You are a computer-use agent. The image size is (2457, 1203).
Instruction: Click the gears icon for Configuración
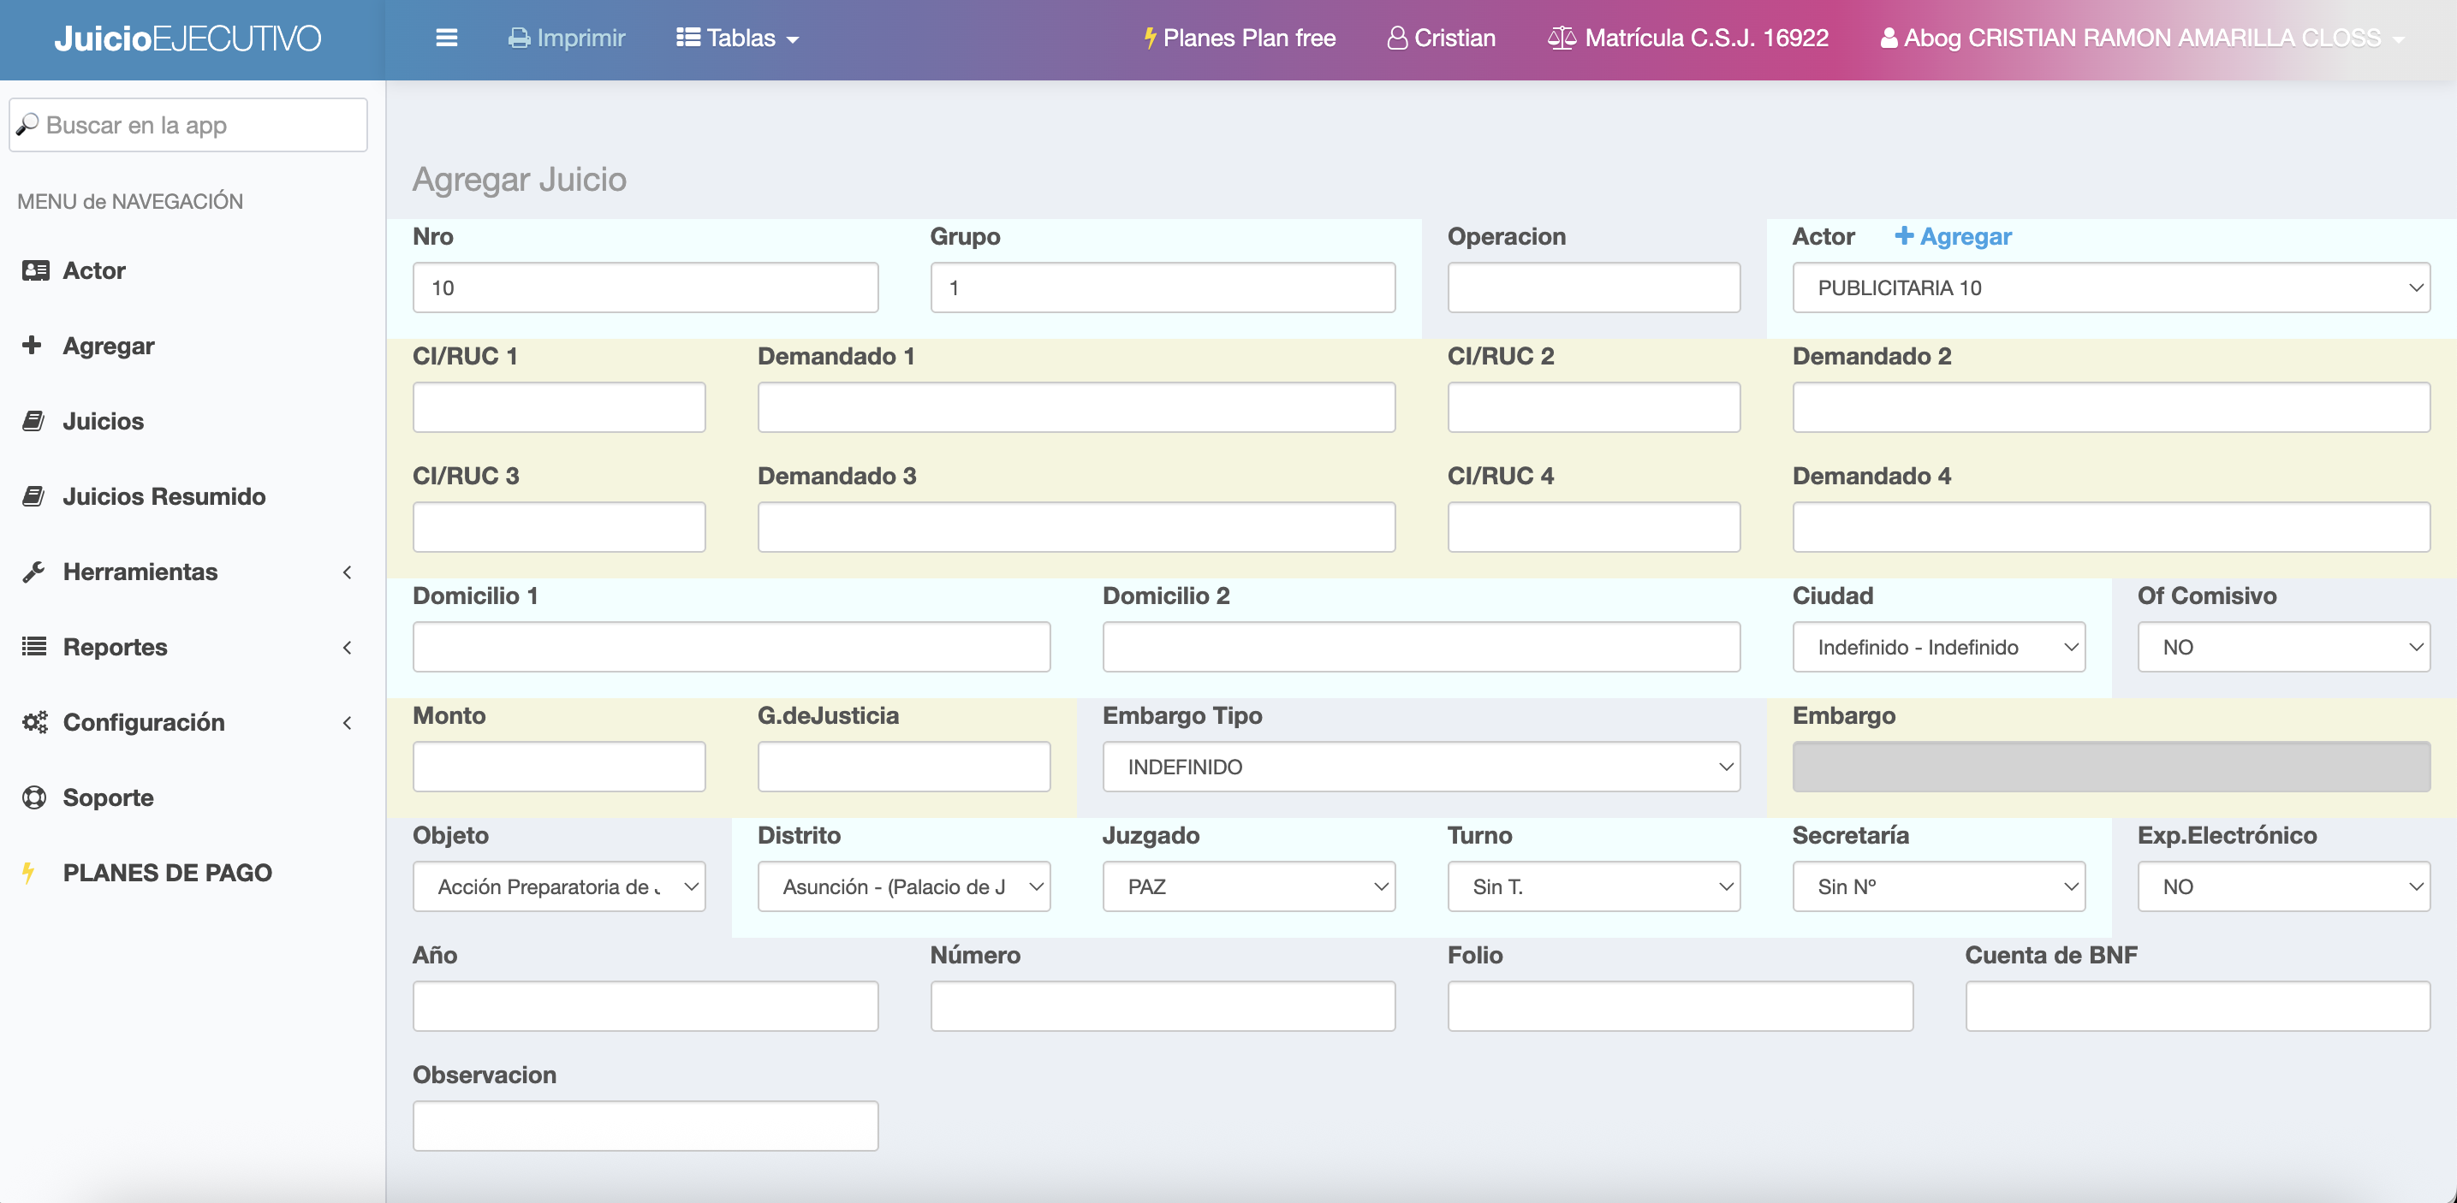(35, 722)
